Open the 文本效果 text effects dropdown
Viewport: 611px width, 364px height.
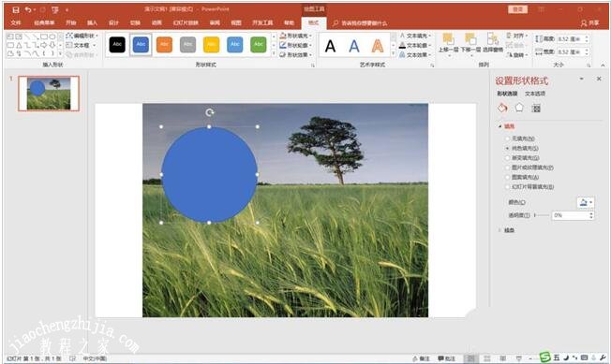415,55
